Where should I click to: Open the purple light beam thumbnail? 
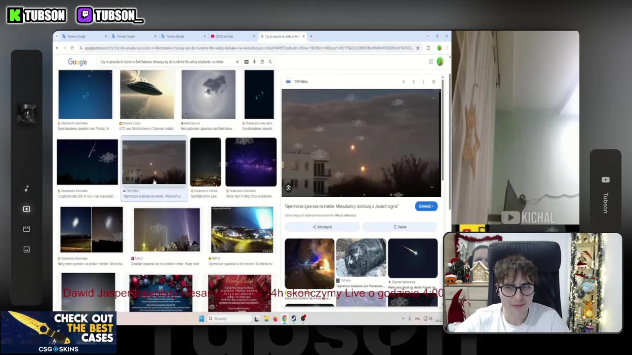click(x=167, y=230)
